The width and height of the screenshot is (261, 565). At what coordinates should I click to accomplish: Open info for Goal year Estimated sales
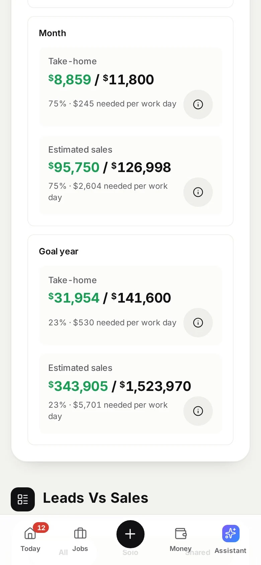point(198,411)
